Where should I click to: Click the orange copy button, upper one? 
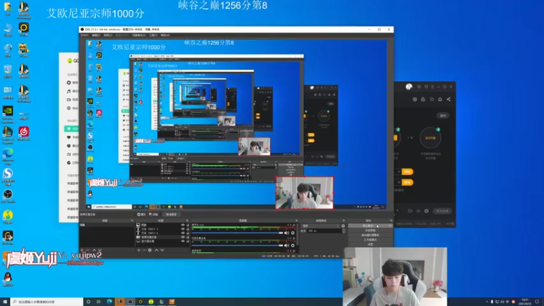407,172
